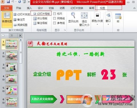This screenshot has width=137, height=108.
Task: Click the 天韵艺术文化策划 header title text
Action: (x=52, y=44)
